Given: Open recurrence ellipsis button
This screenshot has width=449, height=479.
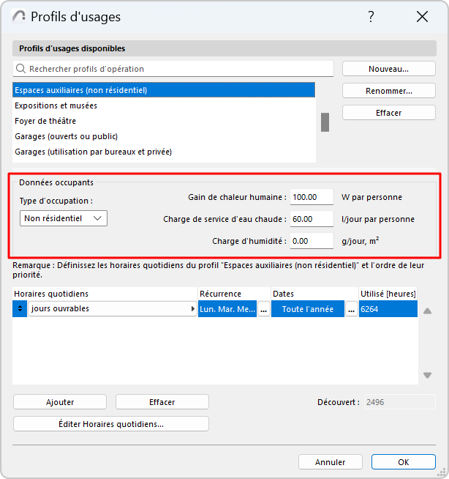Looking at the screenshot, I should (x=264, y=310).
